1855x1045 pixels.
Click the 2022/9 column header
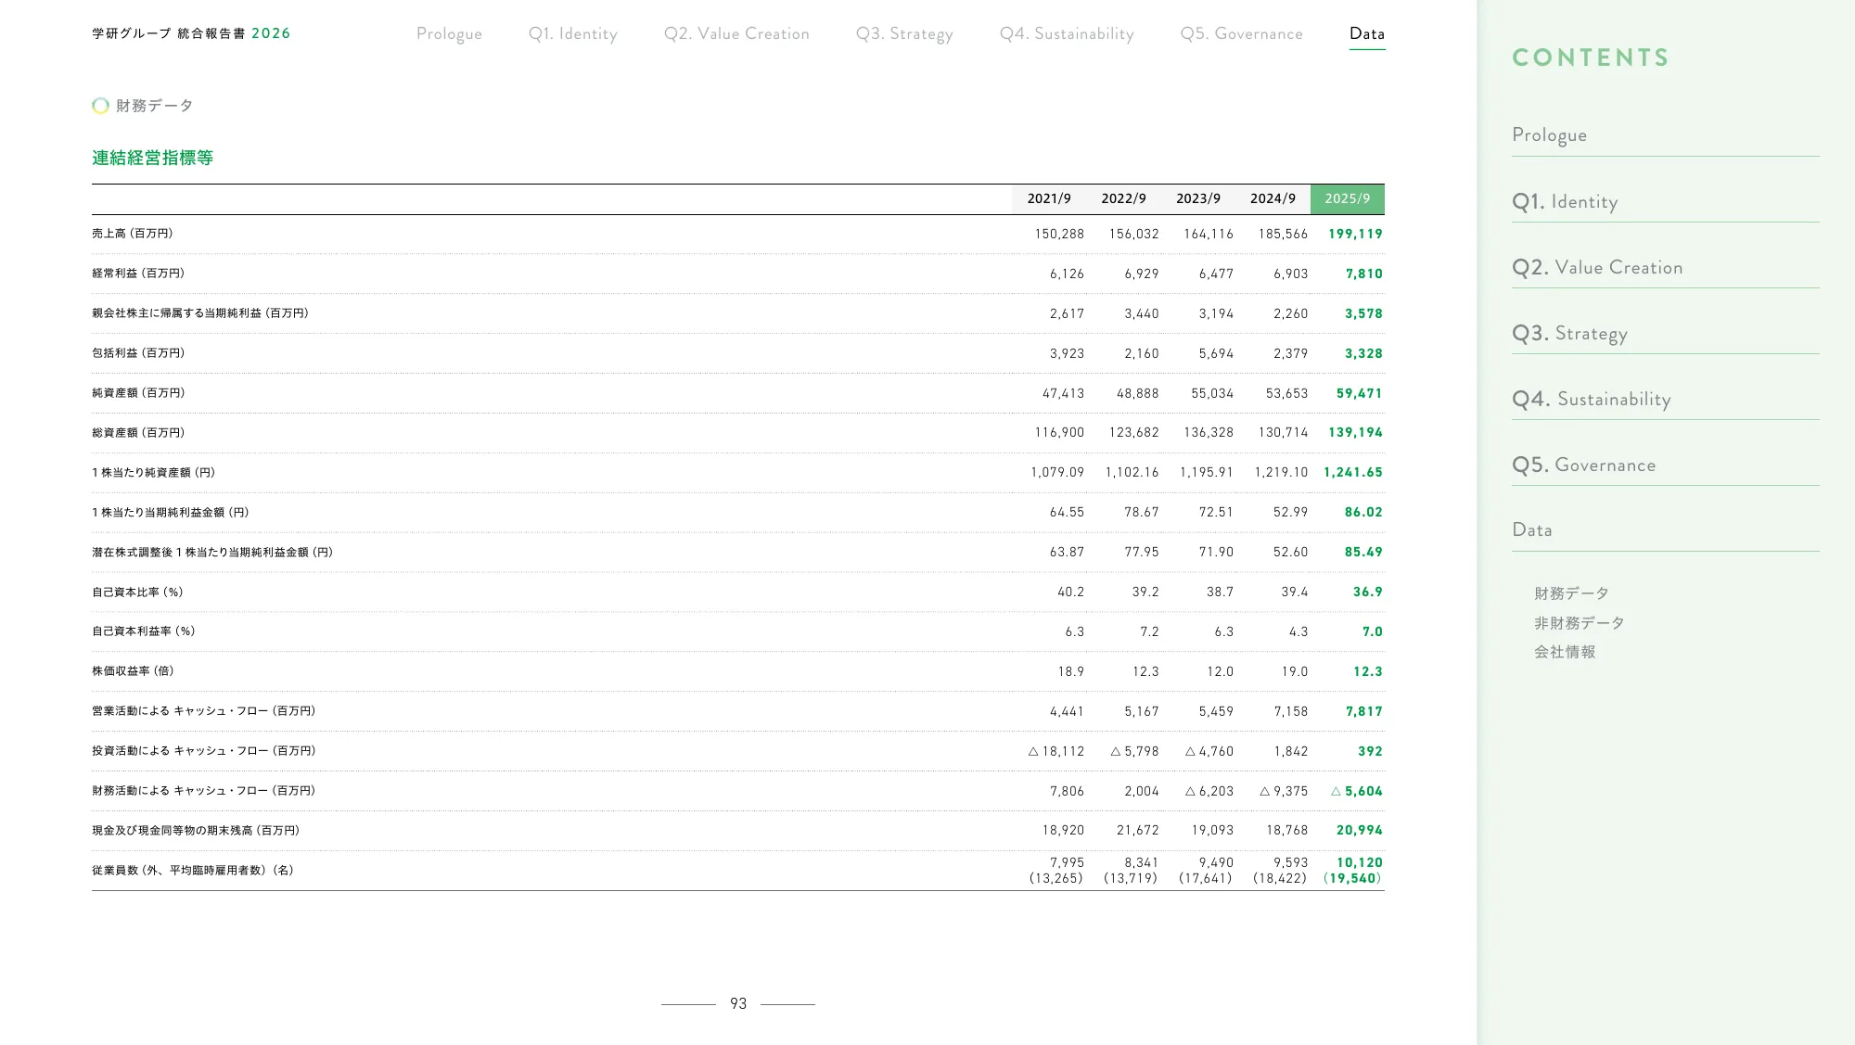tap(1123, 198)
